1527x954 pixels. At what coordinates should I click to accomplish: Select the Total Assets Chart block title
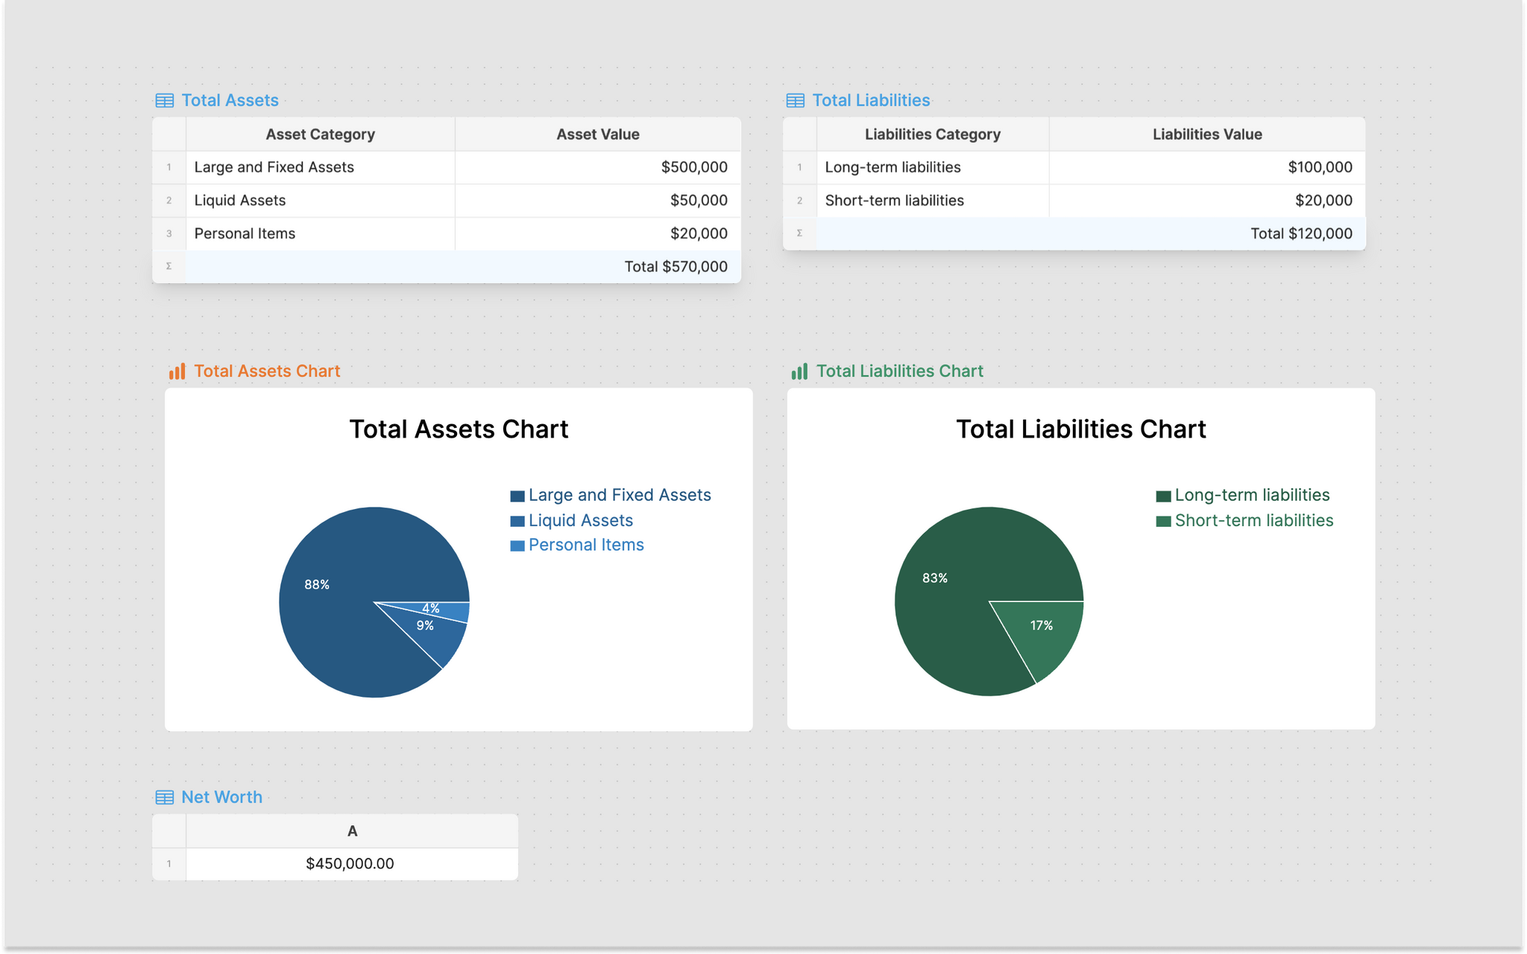click(x=267, y=371)
